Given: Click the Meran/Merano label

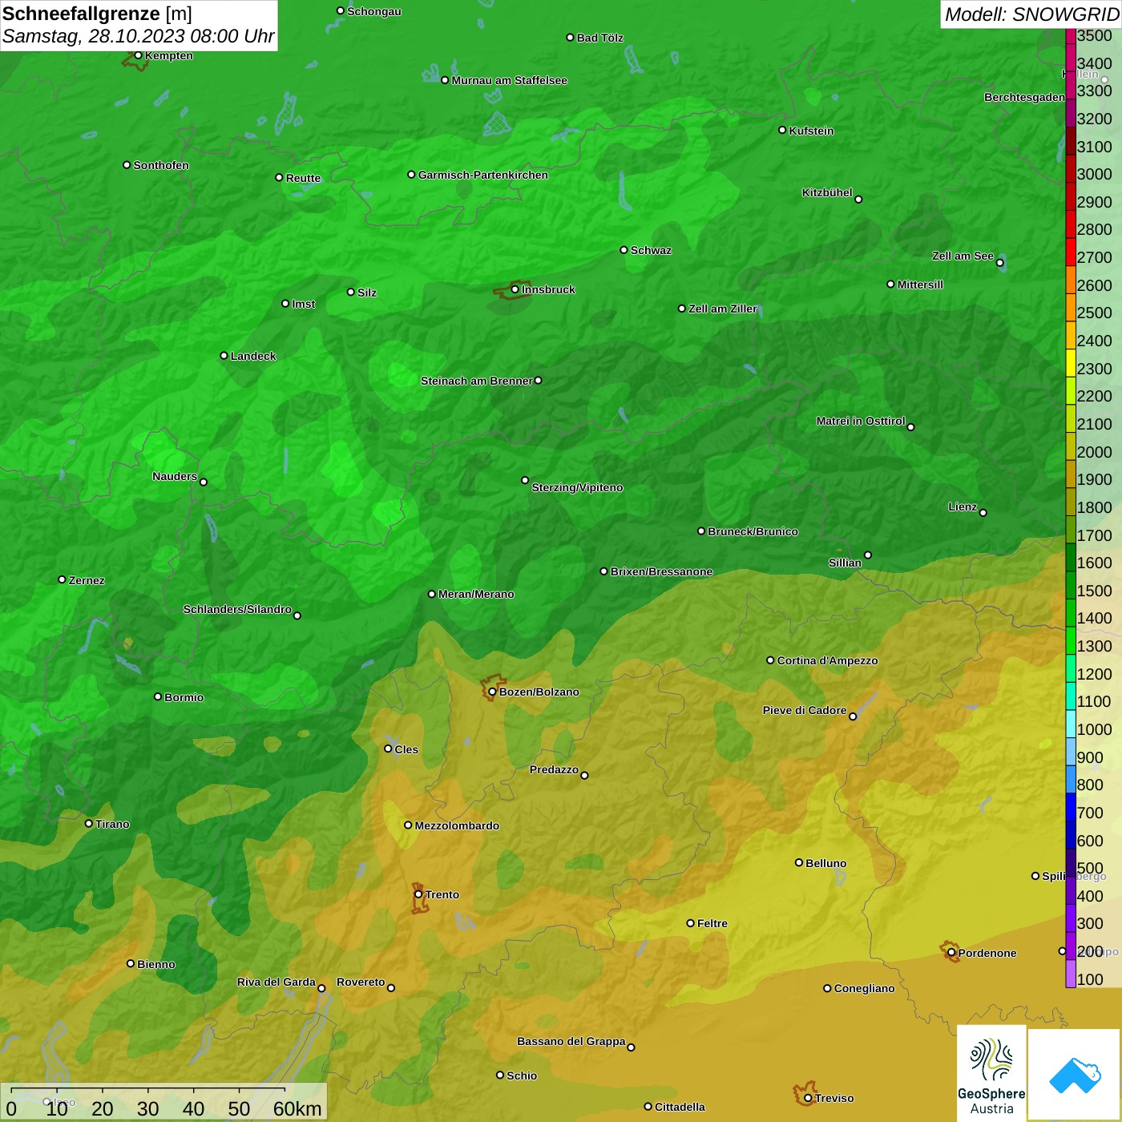Looking at the screenshot, I should point(476,594).
